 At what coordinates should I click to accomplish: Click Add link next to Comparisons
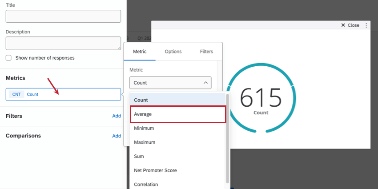(116, 136)
